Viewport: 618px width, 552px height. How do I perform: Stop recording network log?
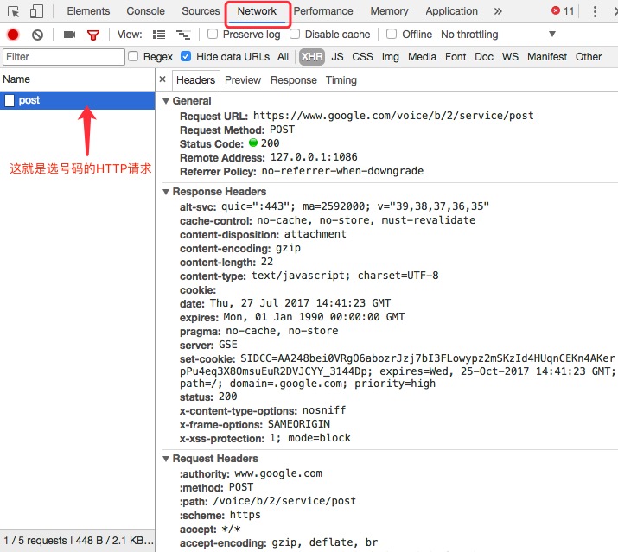point(13,35)
